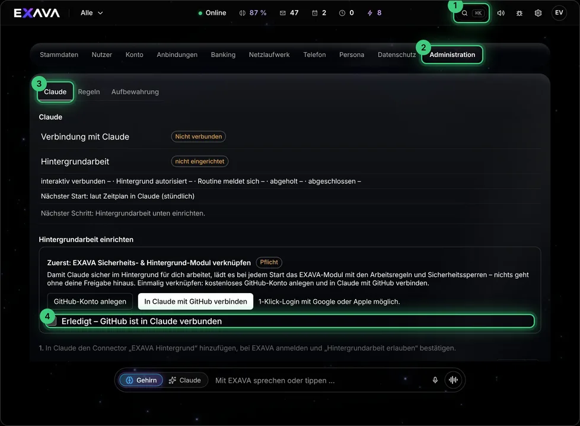
Task: Select the Gehirn mode toggle
Action: point(141,380)
